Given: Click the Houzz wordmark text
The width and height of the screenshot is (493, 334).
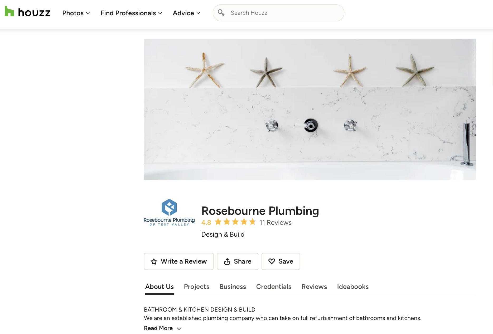Looking at the screenshot, I should (x=34, y=13).
